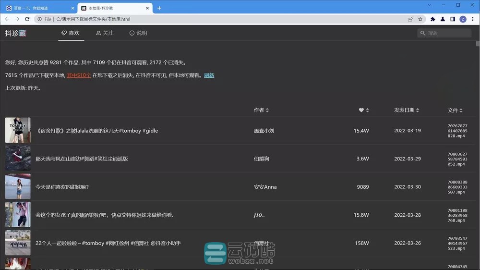Sort by likes heart column header
480x270 pixels.
click(x=364, y=110)
